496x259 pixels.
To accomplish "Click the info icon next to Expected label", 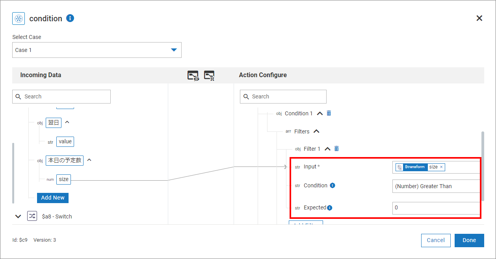I will point(330,208).
